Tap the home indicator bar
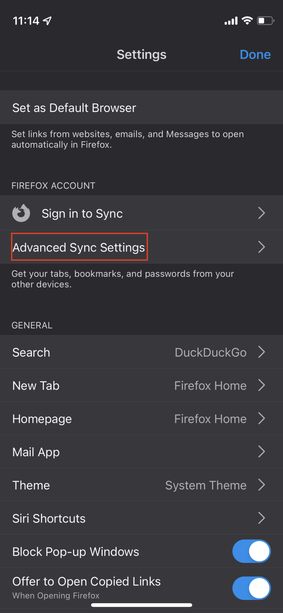Screen dimensions: 283x613 pos(141,605)
